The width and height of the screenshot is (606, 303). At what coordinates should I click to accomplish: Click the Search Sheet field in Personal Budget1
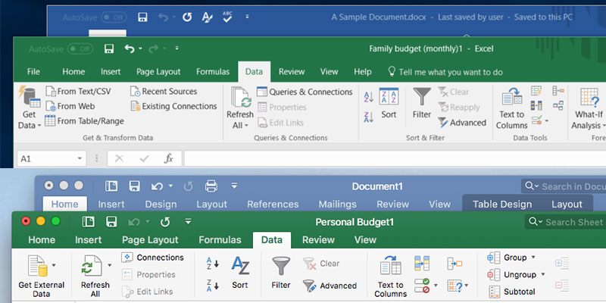tap(573, 222)
